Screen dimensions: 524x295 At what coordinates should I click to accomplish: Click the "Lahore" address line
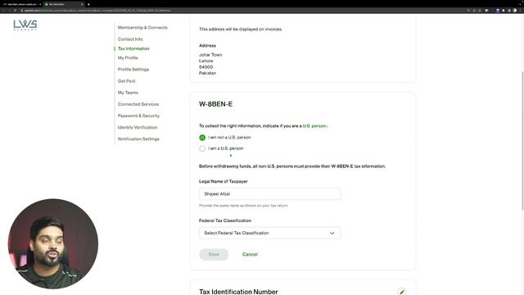[206, 61]
